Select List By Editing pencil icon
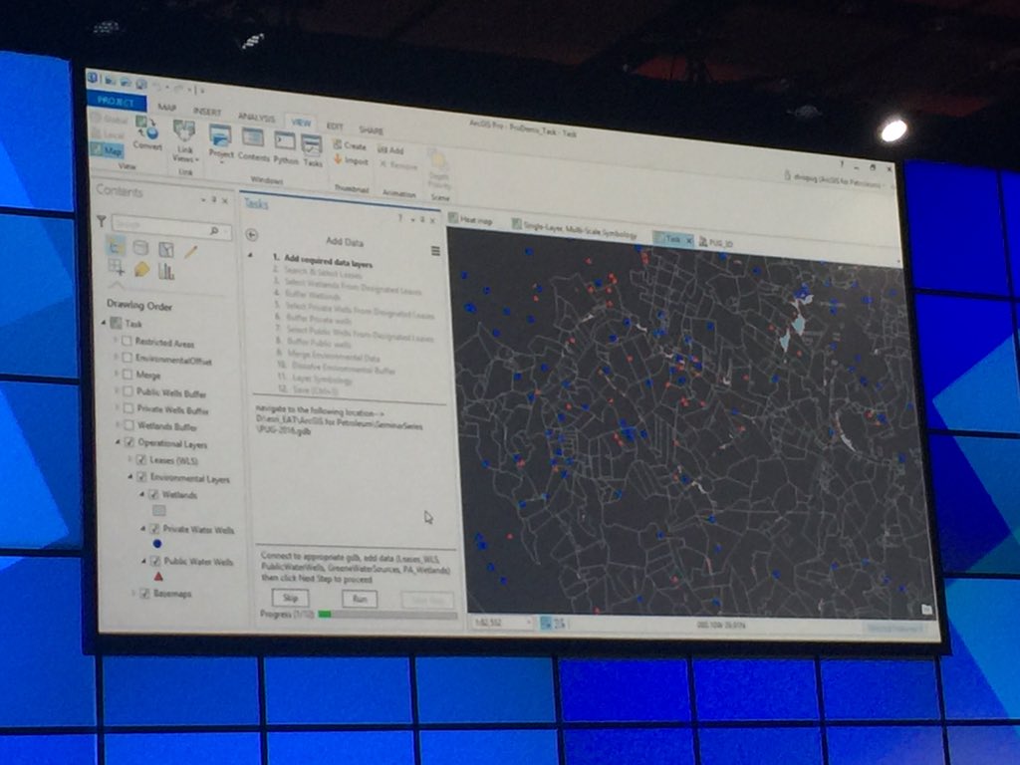1020x765 pixels. tap(190, 252)
